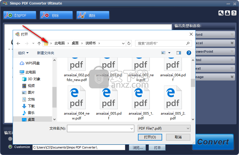Open 下载 folder in sidebar
The image size is (239, 155).
click(x=28, y=106)
